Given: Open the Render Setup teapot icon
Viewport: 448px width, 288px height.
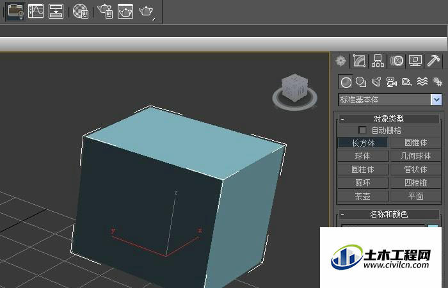Looking at the screenshot, I should 105,11.
